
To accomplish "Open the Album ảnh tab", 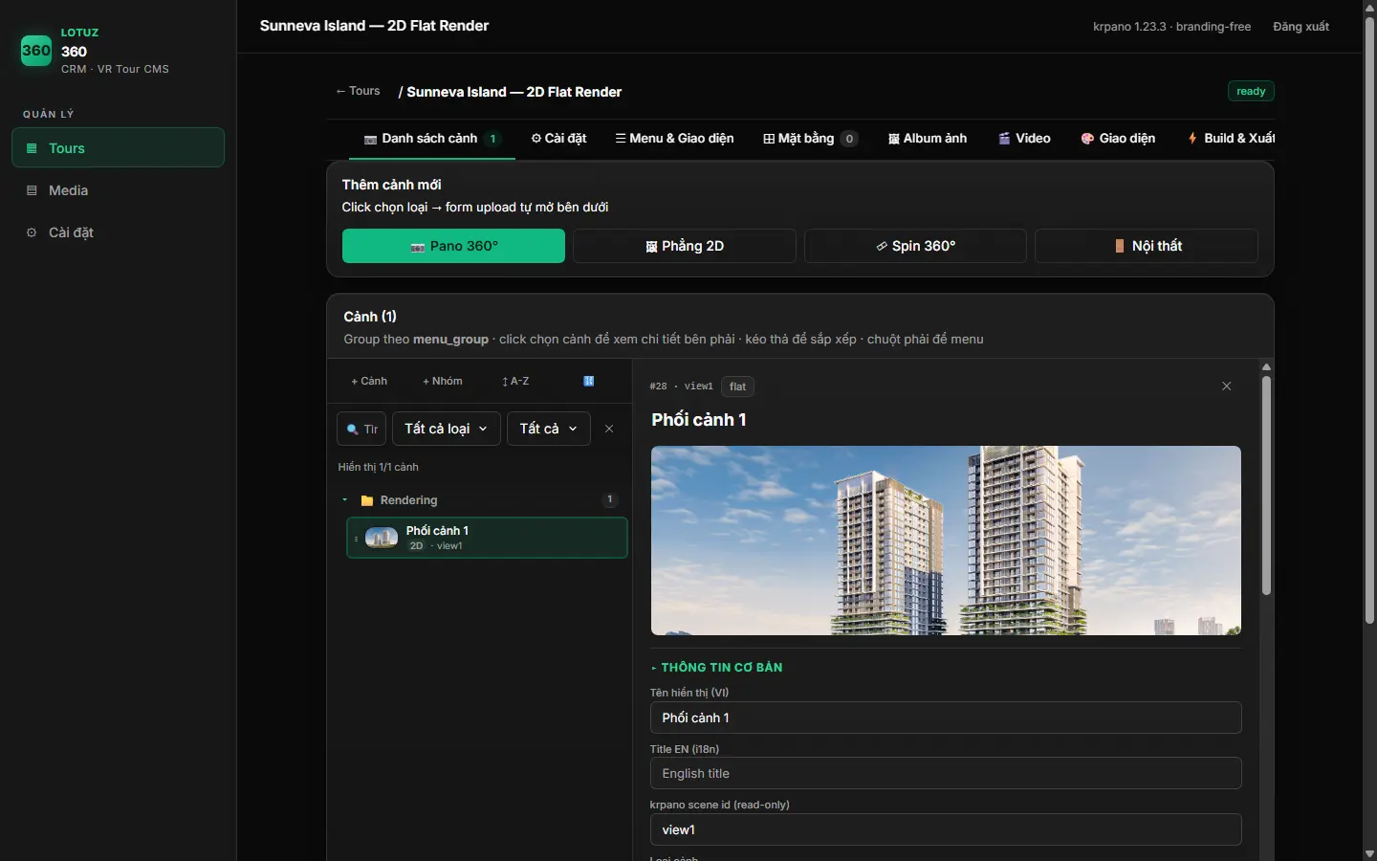I will click(x=928, y=139).
